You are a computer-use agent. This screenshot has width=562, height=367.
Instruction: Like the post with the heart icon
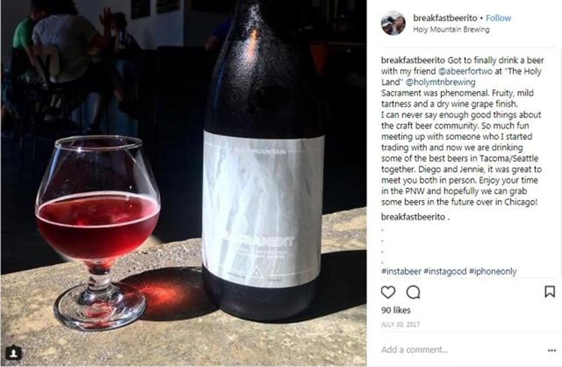pos(388,293)
